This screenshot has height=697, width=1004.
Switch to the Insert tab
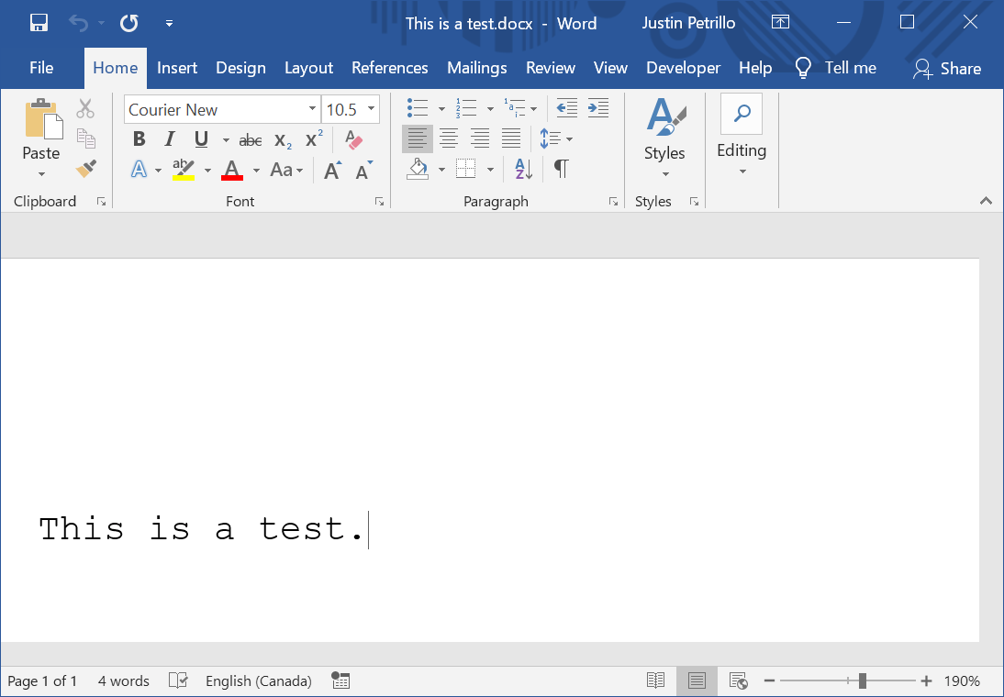(177, 67)
